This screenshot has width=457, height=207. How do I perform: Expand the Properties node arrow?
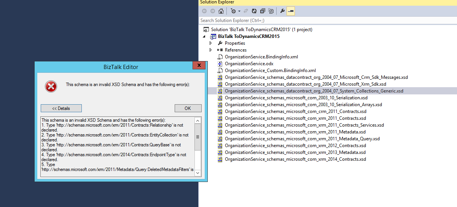click(210, 43)
